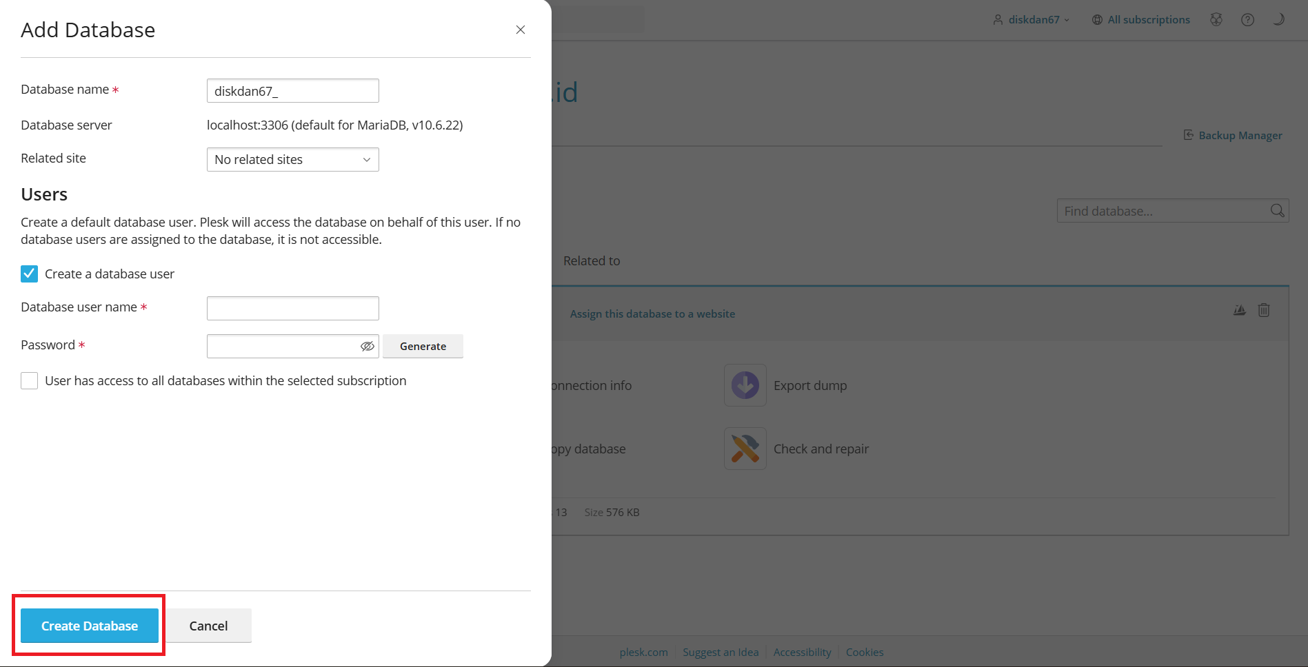Screen dimensions: 1308x667
Task: Click the Export dump icon
Action: 745,385
